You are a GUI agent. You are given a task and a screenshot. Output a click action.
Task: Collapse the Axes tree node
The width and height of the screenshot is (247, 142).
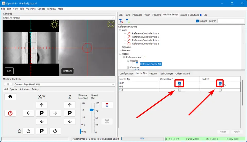(120, 30)
